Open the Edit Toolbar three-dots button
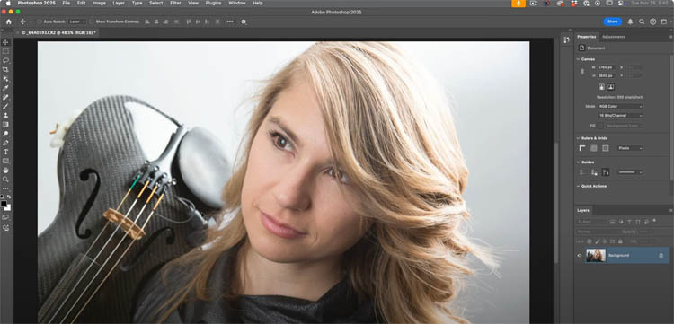 tap(5, 188)
